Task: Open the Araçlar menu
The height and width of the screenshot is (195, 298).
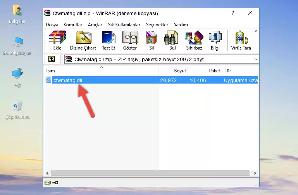Action: click(95, 25)
